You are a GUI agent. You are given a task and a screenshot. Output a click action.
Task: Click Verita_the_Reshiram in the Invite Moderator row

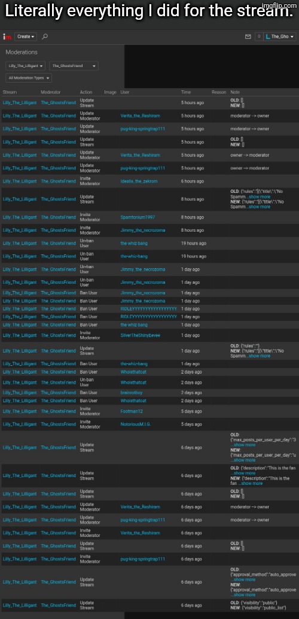140,533
